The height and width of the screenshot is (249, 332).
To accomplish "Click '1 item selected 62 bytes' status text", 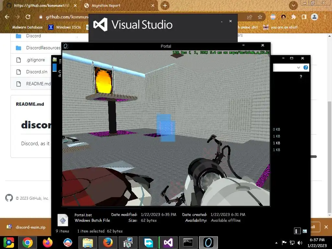I will coord(100,231).
